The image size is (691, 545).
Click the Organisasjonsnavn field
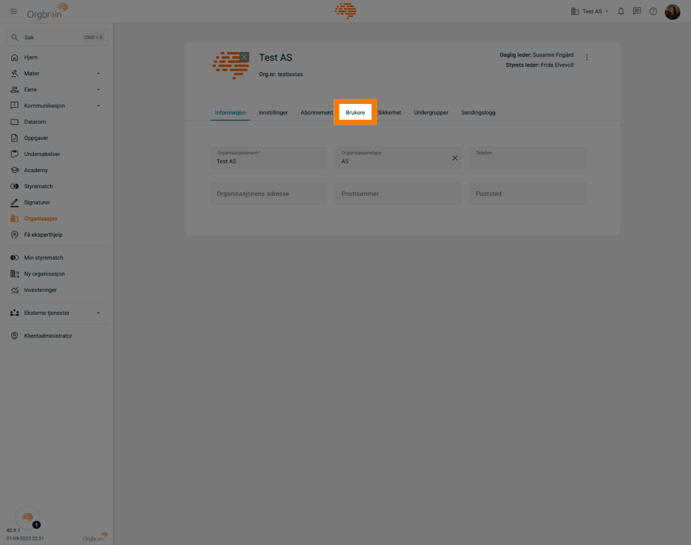click(269, 158)
